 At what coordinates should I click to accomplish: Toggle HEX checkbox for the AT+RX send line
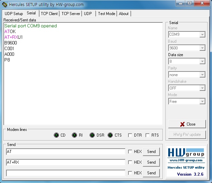click(130, 162)
